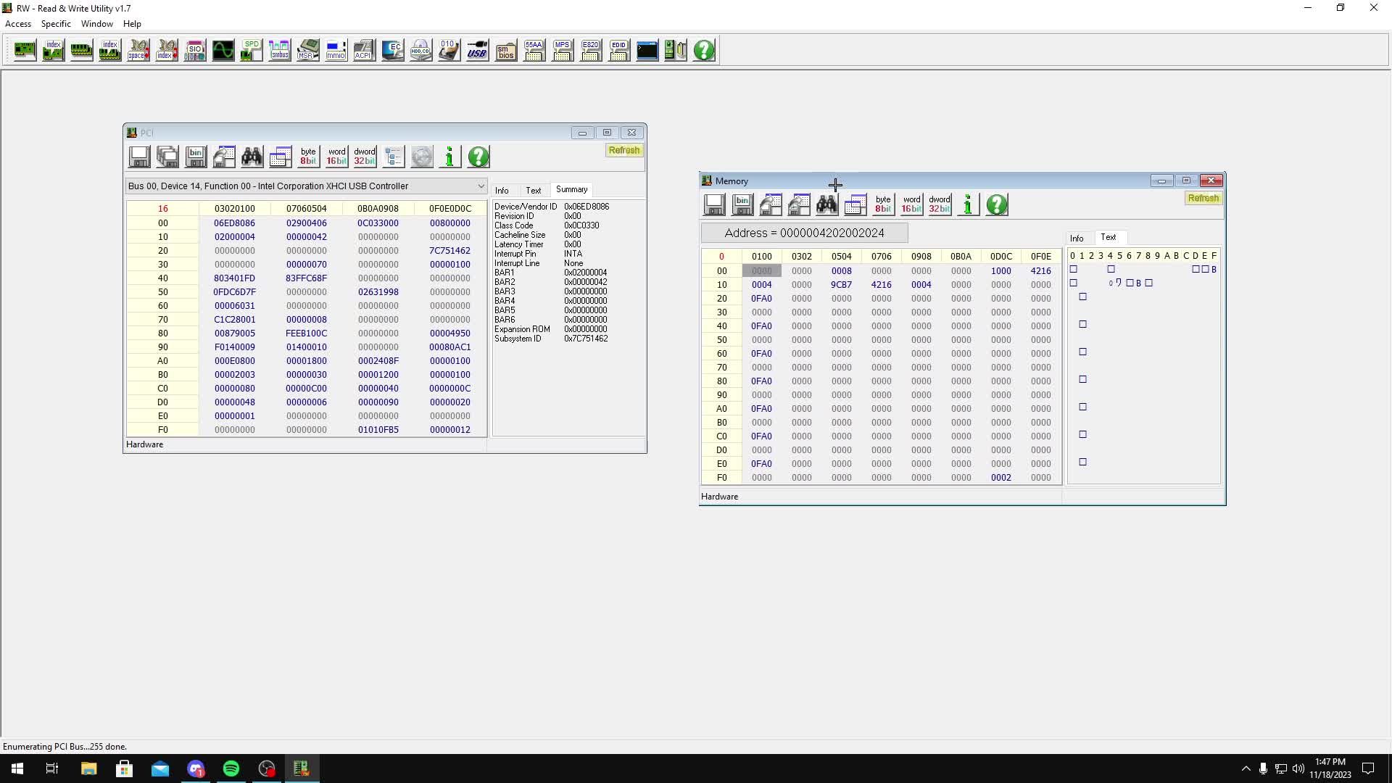Open the SIO Super I/O tool

coord(194,50)
